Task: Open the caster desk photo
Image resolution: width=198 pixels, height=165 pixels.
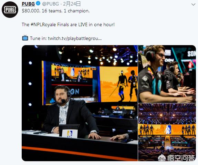Action: click(x=80, y=103)
